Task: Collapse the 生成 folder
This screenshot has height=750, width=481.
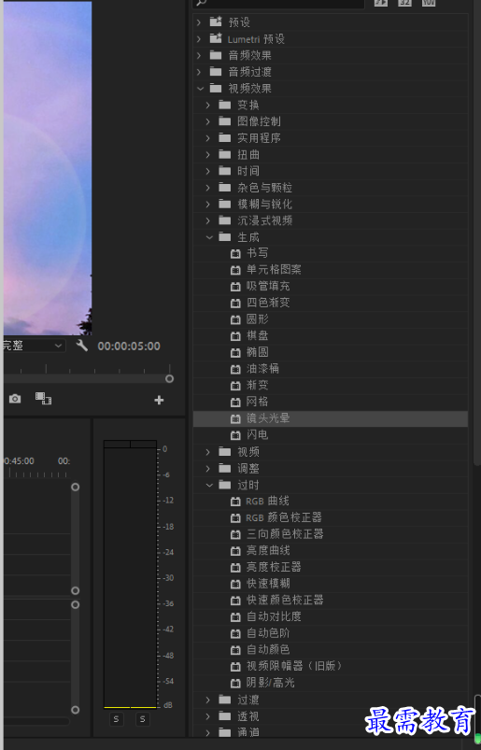Action: coord(209,237)
